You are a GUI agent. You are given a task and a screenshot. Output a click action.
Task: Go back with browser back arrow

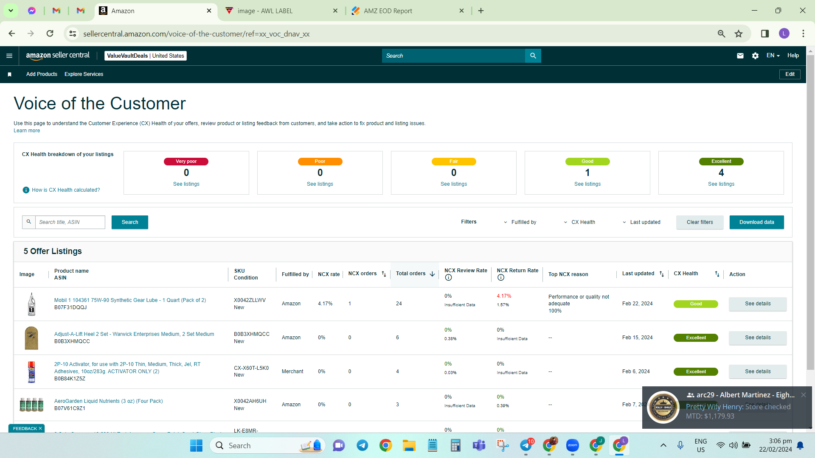[12, 34]
